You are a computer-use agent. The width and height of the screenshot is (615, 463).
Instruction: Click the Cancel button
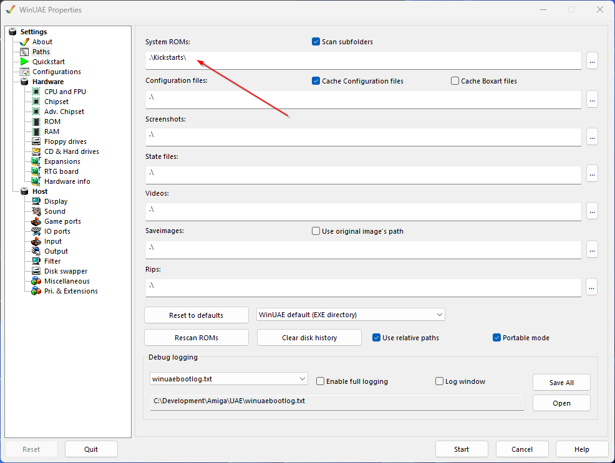(522, 449)
